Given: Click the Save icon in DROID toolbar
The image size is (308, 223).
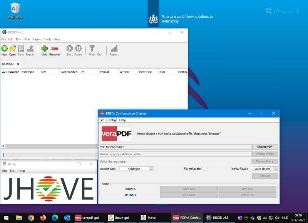Looking at the screenshot, I should [21, 50].
